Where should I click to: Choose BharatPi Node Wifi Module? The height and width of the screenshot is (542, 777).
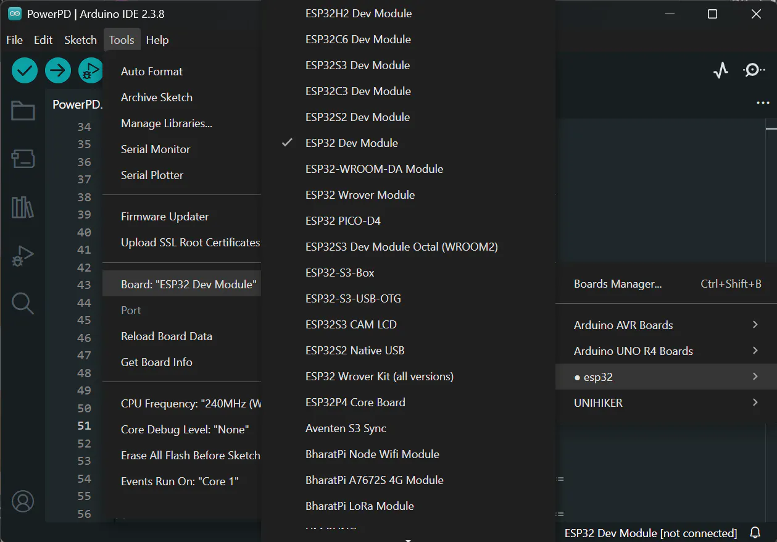click(x=408, y=454)
